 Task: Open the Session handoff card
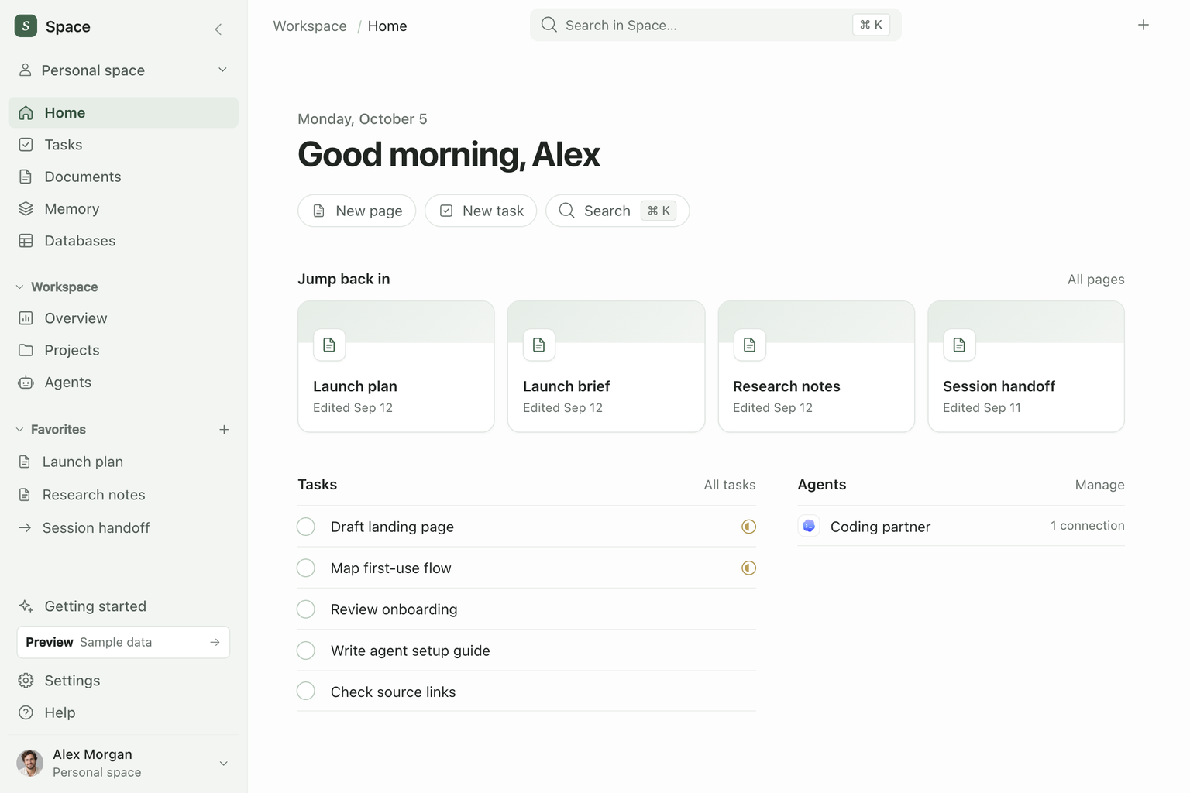[1026, 366]
